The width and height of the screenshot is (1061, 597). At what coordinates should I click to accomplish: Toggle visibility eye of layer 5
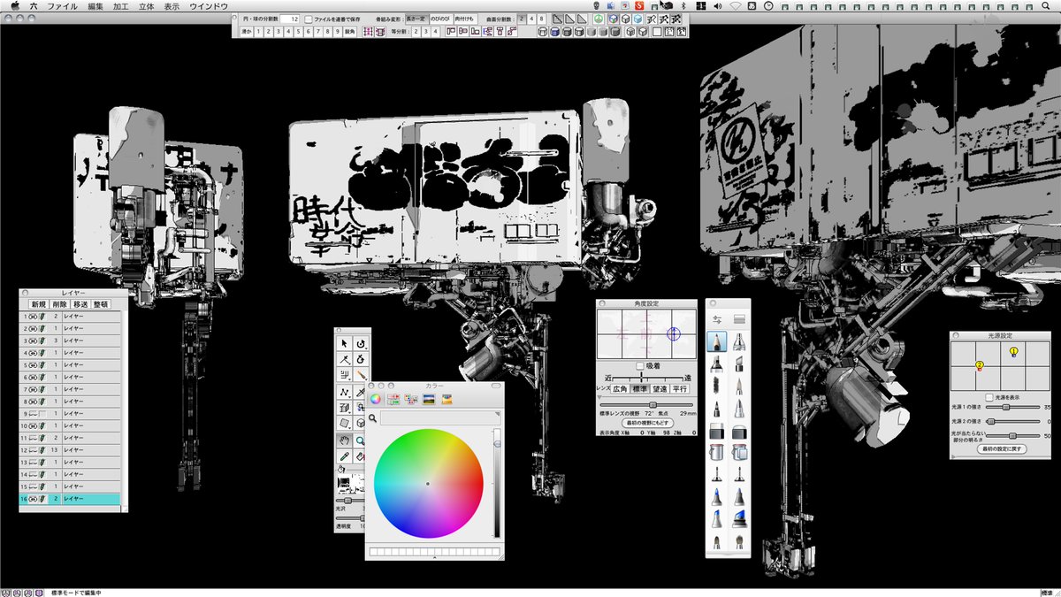33,365
